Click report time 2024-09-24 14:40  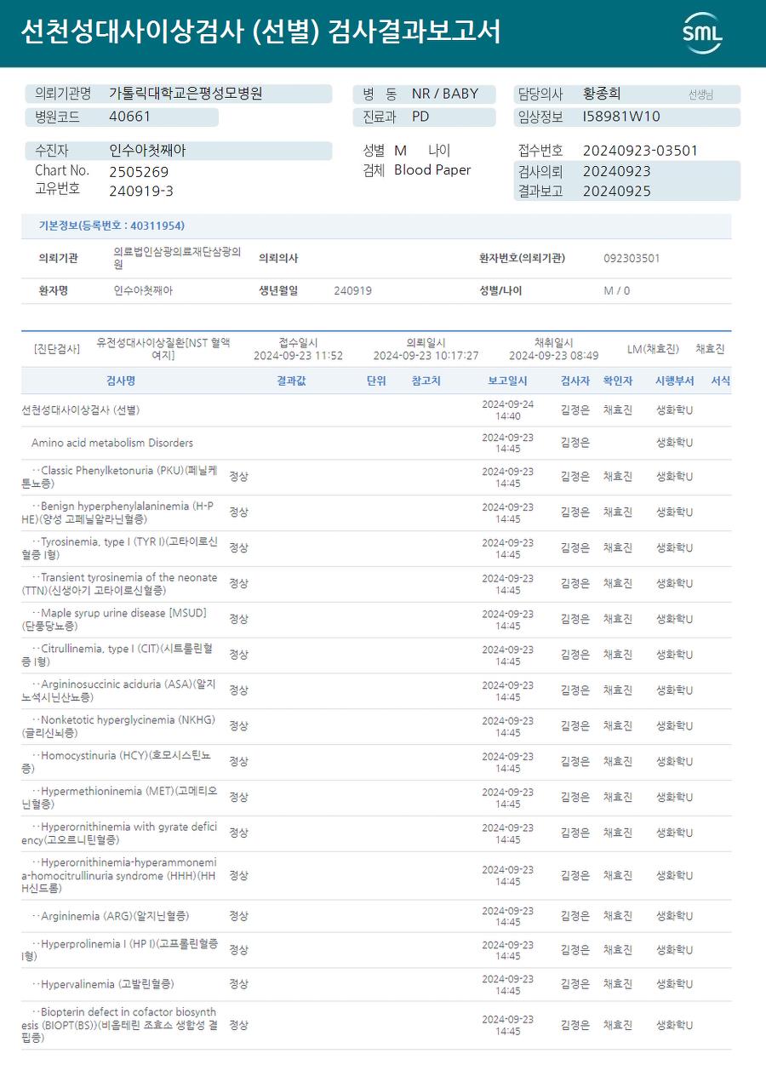(x=508, y=409)
